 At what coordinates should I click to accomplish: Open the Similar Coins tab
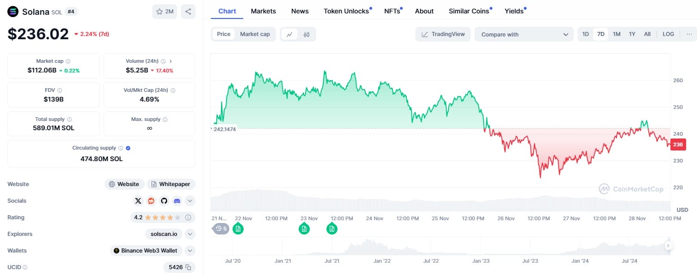point(470,11)
